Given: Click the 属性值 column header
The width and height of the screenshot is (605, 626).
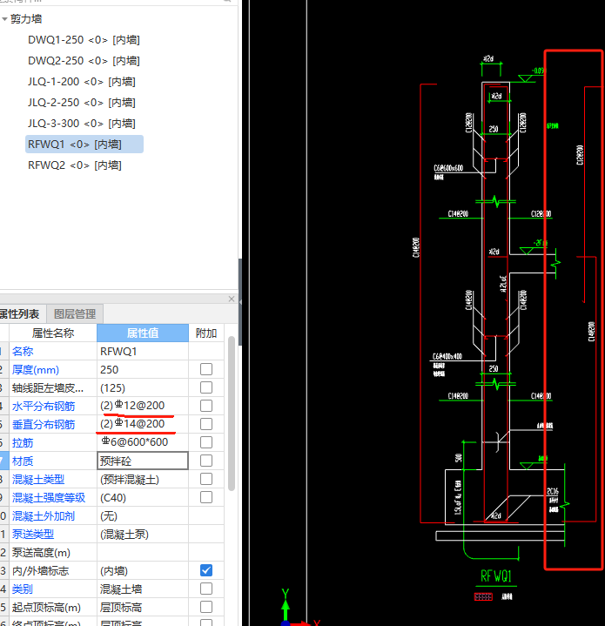Looking at the screenshot, I should click(143, 333).
